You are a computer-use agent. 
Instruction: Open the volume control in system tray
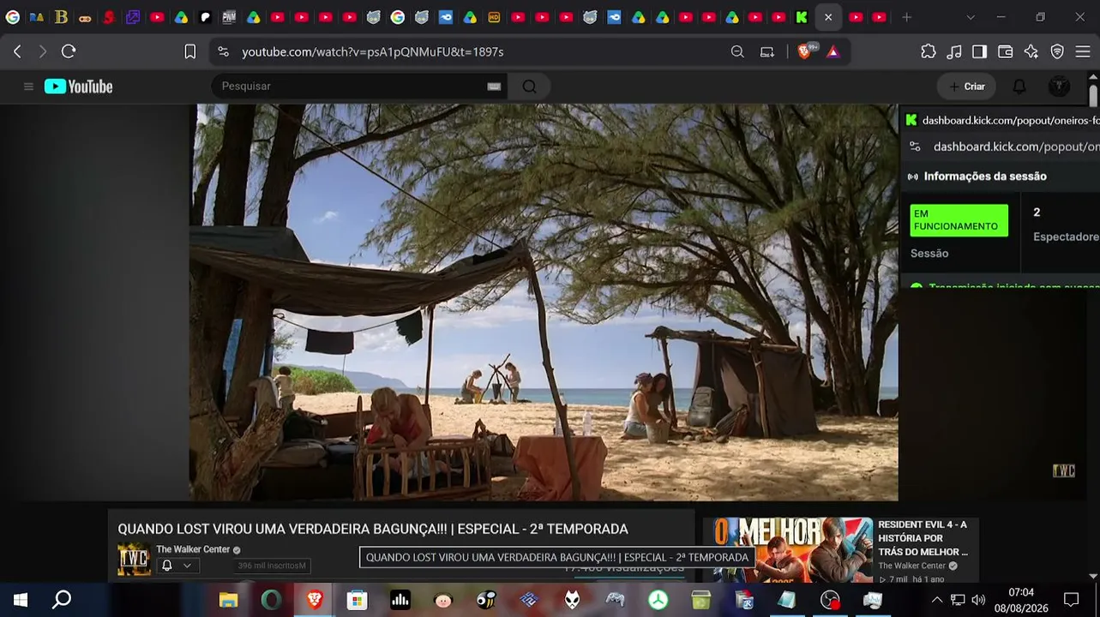[x=978, y=600]
